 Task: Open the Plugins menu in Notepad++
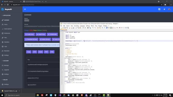(x=100, y=26)
